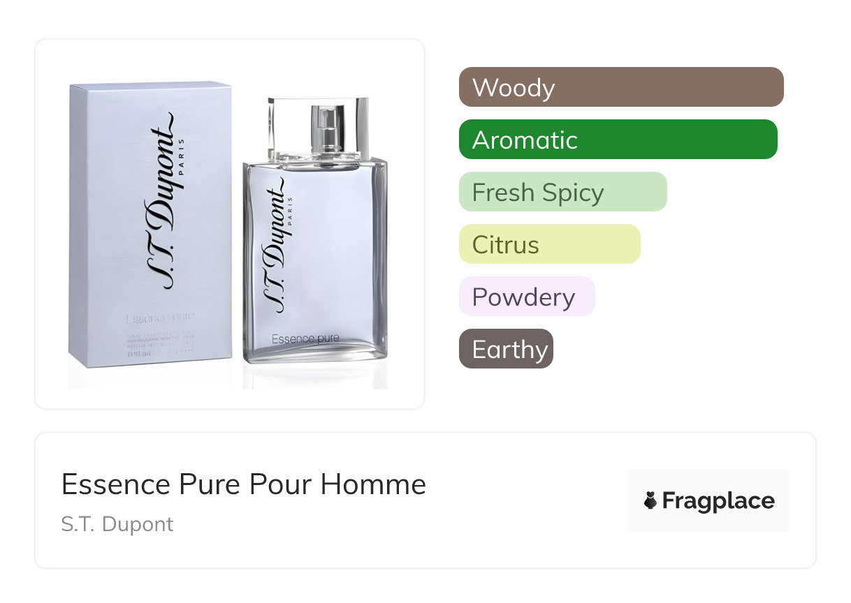Click the yellow Citrus accord bar

click(550, 244)
